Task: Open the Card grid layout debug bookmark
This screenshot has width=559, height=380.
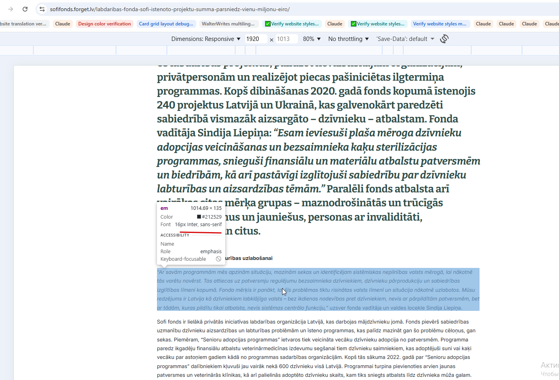Action: (x=166, y=24)
